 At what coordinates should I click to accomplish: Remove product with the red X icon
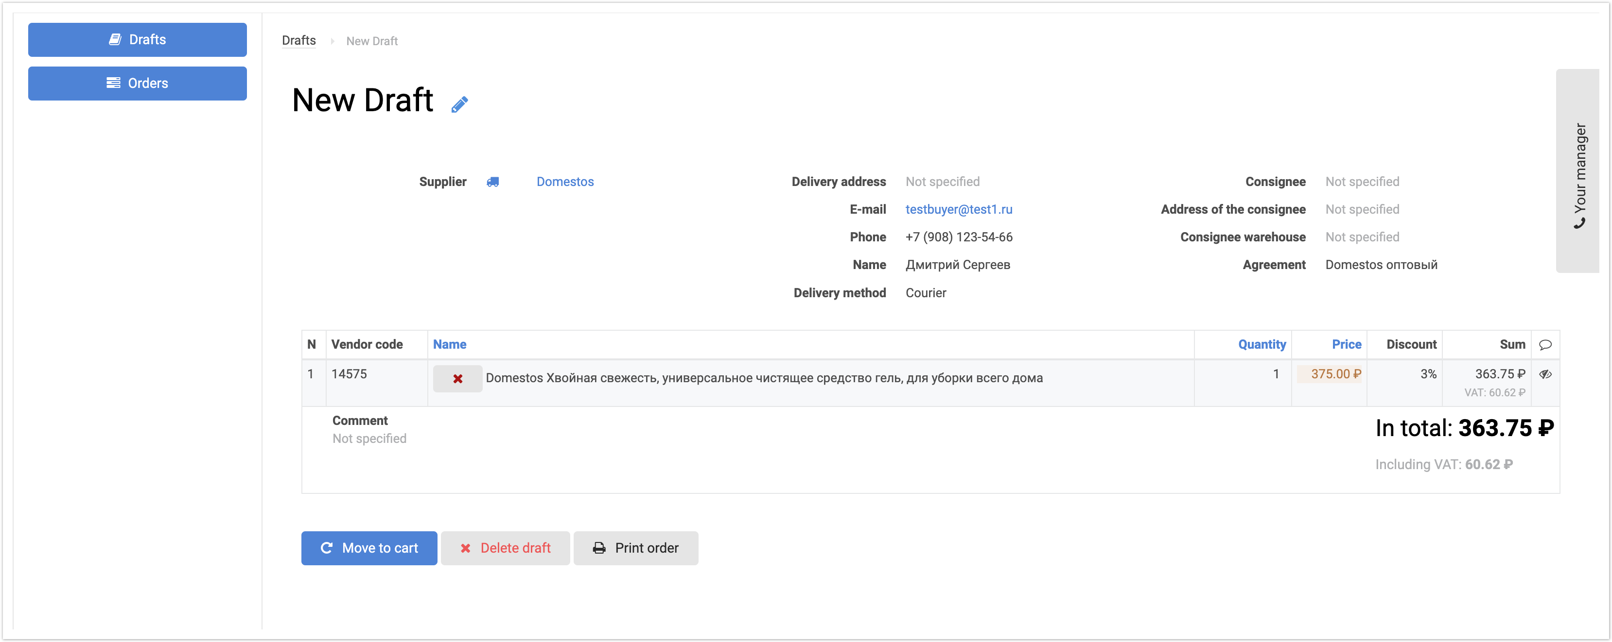point(457,379)
